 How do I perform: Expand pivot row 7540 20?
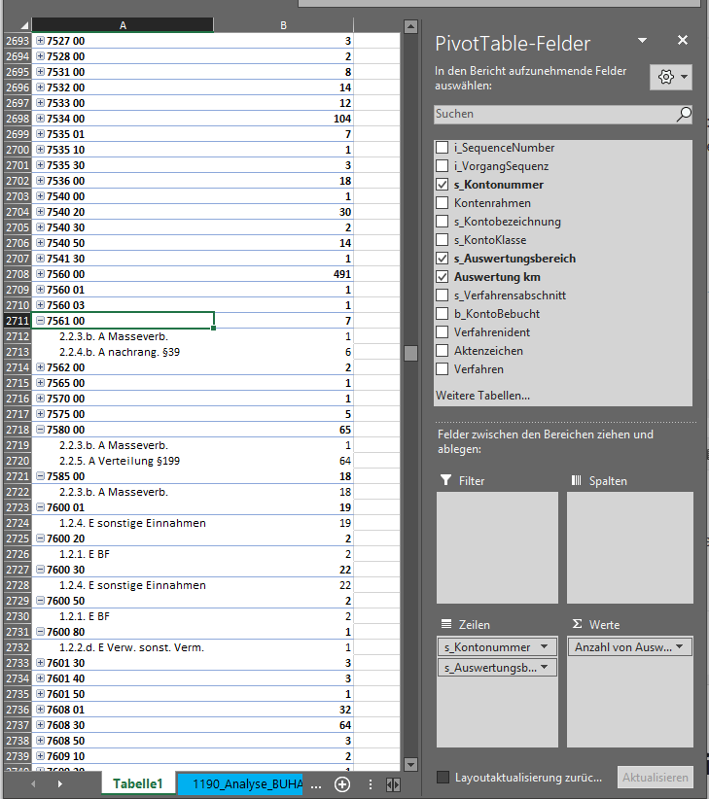40,212
